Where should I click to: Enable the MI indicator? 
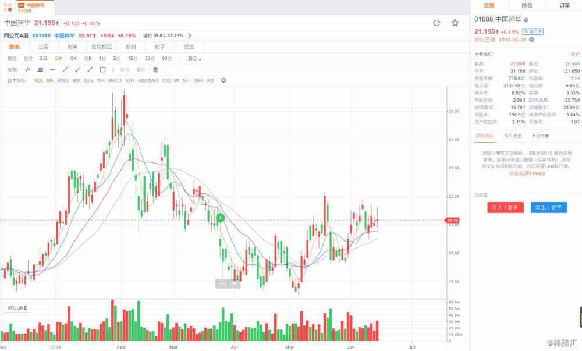(177, 80)
